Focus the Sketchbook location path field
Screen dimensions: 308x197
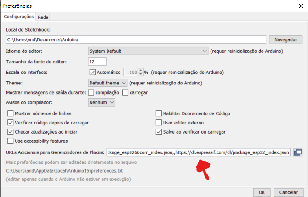[136, 39]
